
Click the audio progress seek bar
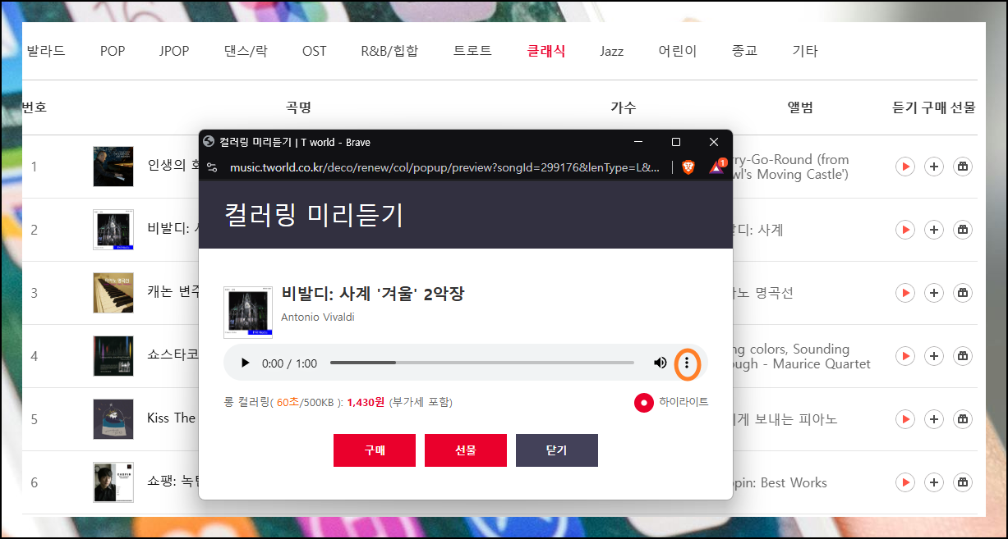[x=482, y=363]
